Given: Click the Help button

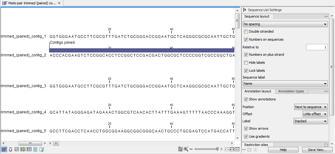Looking at the screenshot, I should pos(283,150).
